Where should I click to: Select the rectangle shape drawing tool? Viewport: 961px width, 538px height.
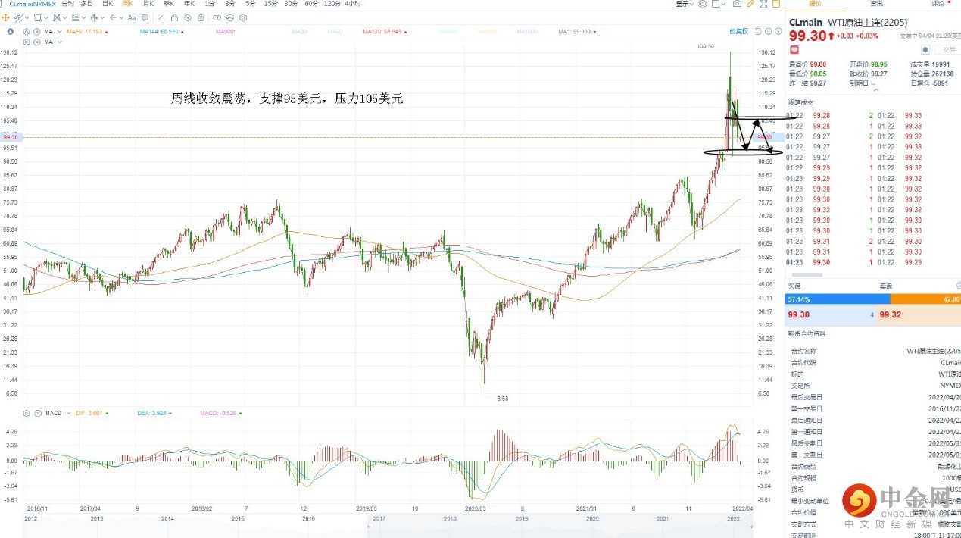click(x=37, y=17)
